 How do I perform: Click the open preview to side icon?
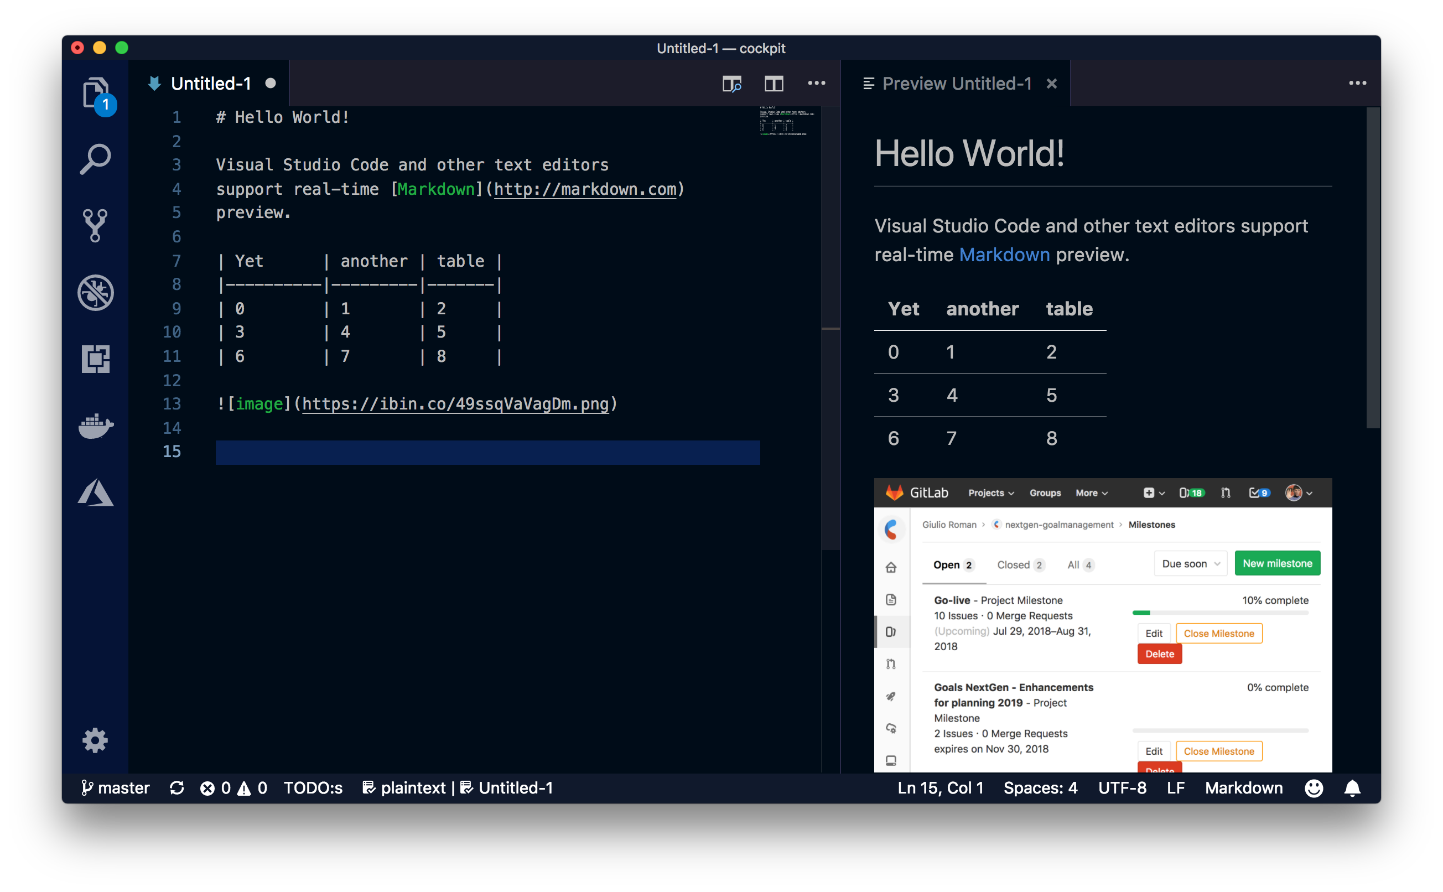coord(732,84)
